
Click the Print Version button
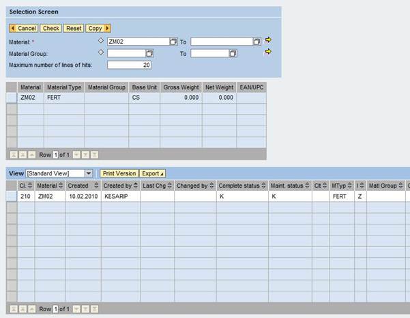point(119,173)
